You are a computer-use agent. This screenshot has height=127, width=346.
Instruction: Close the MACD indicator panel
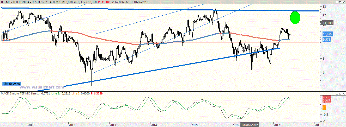point(343,93)
